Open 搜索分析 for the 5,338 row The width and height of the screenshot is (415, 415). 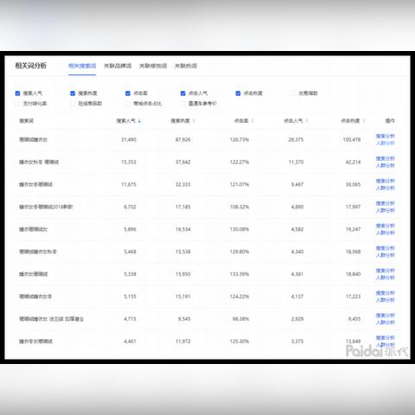pyautogui.click(x=385, y=271)
